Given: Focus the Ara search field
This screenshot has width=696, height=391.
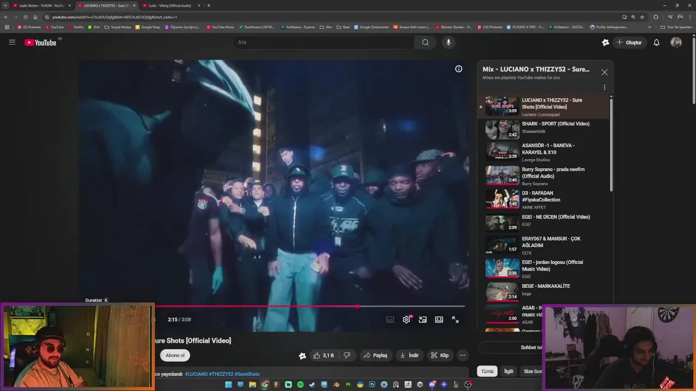Looking at the screenshot, I should 324,42.
